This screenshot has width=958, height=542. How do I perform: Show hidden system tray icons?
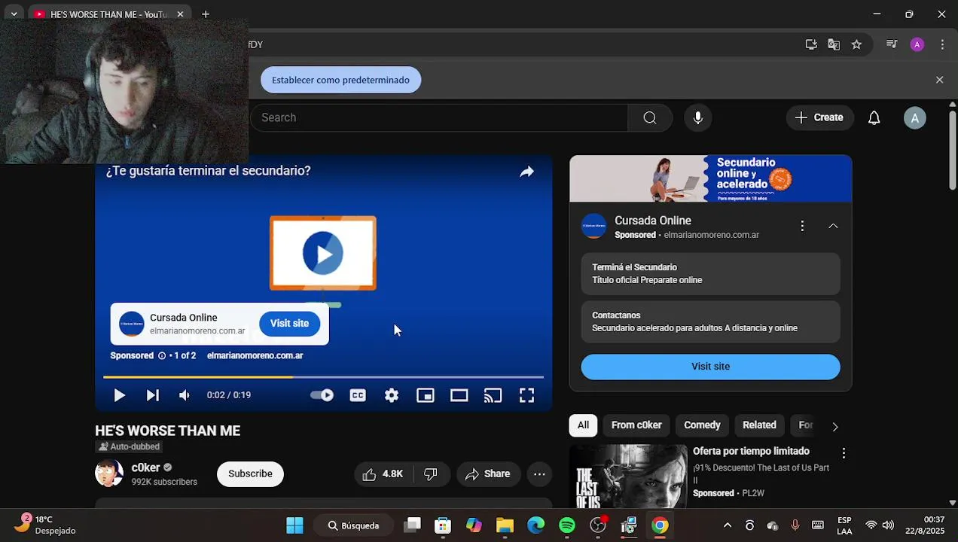[x=727, y=525]
